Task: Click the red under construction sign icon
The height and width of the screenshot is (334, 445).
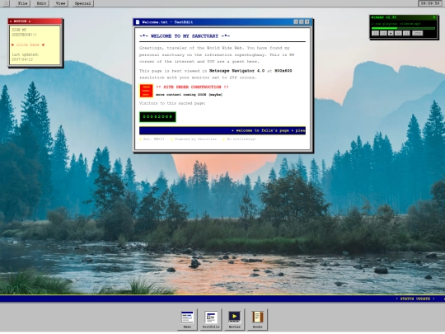Action: [x=146, y=91]
